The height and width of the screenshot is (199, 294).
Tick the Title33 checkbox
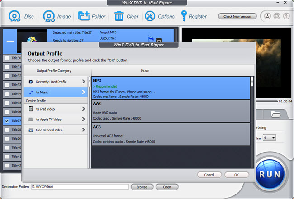7,85
